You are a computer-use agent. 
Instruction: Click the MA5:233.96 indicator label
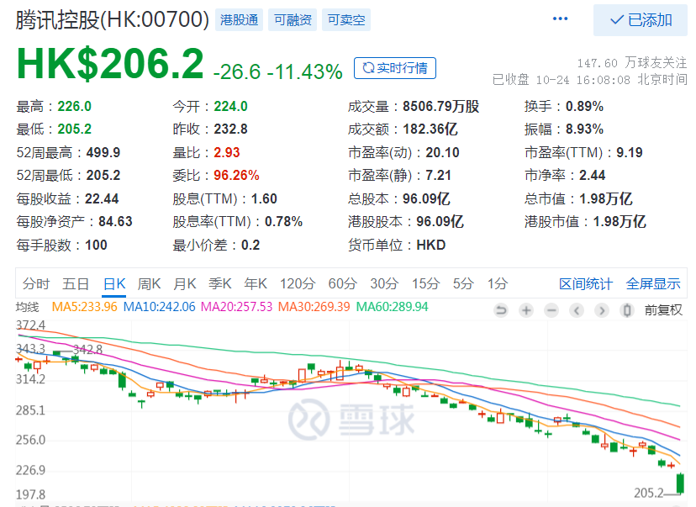[84, 307]
